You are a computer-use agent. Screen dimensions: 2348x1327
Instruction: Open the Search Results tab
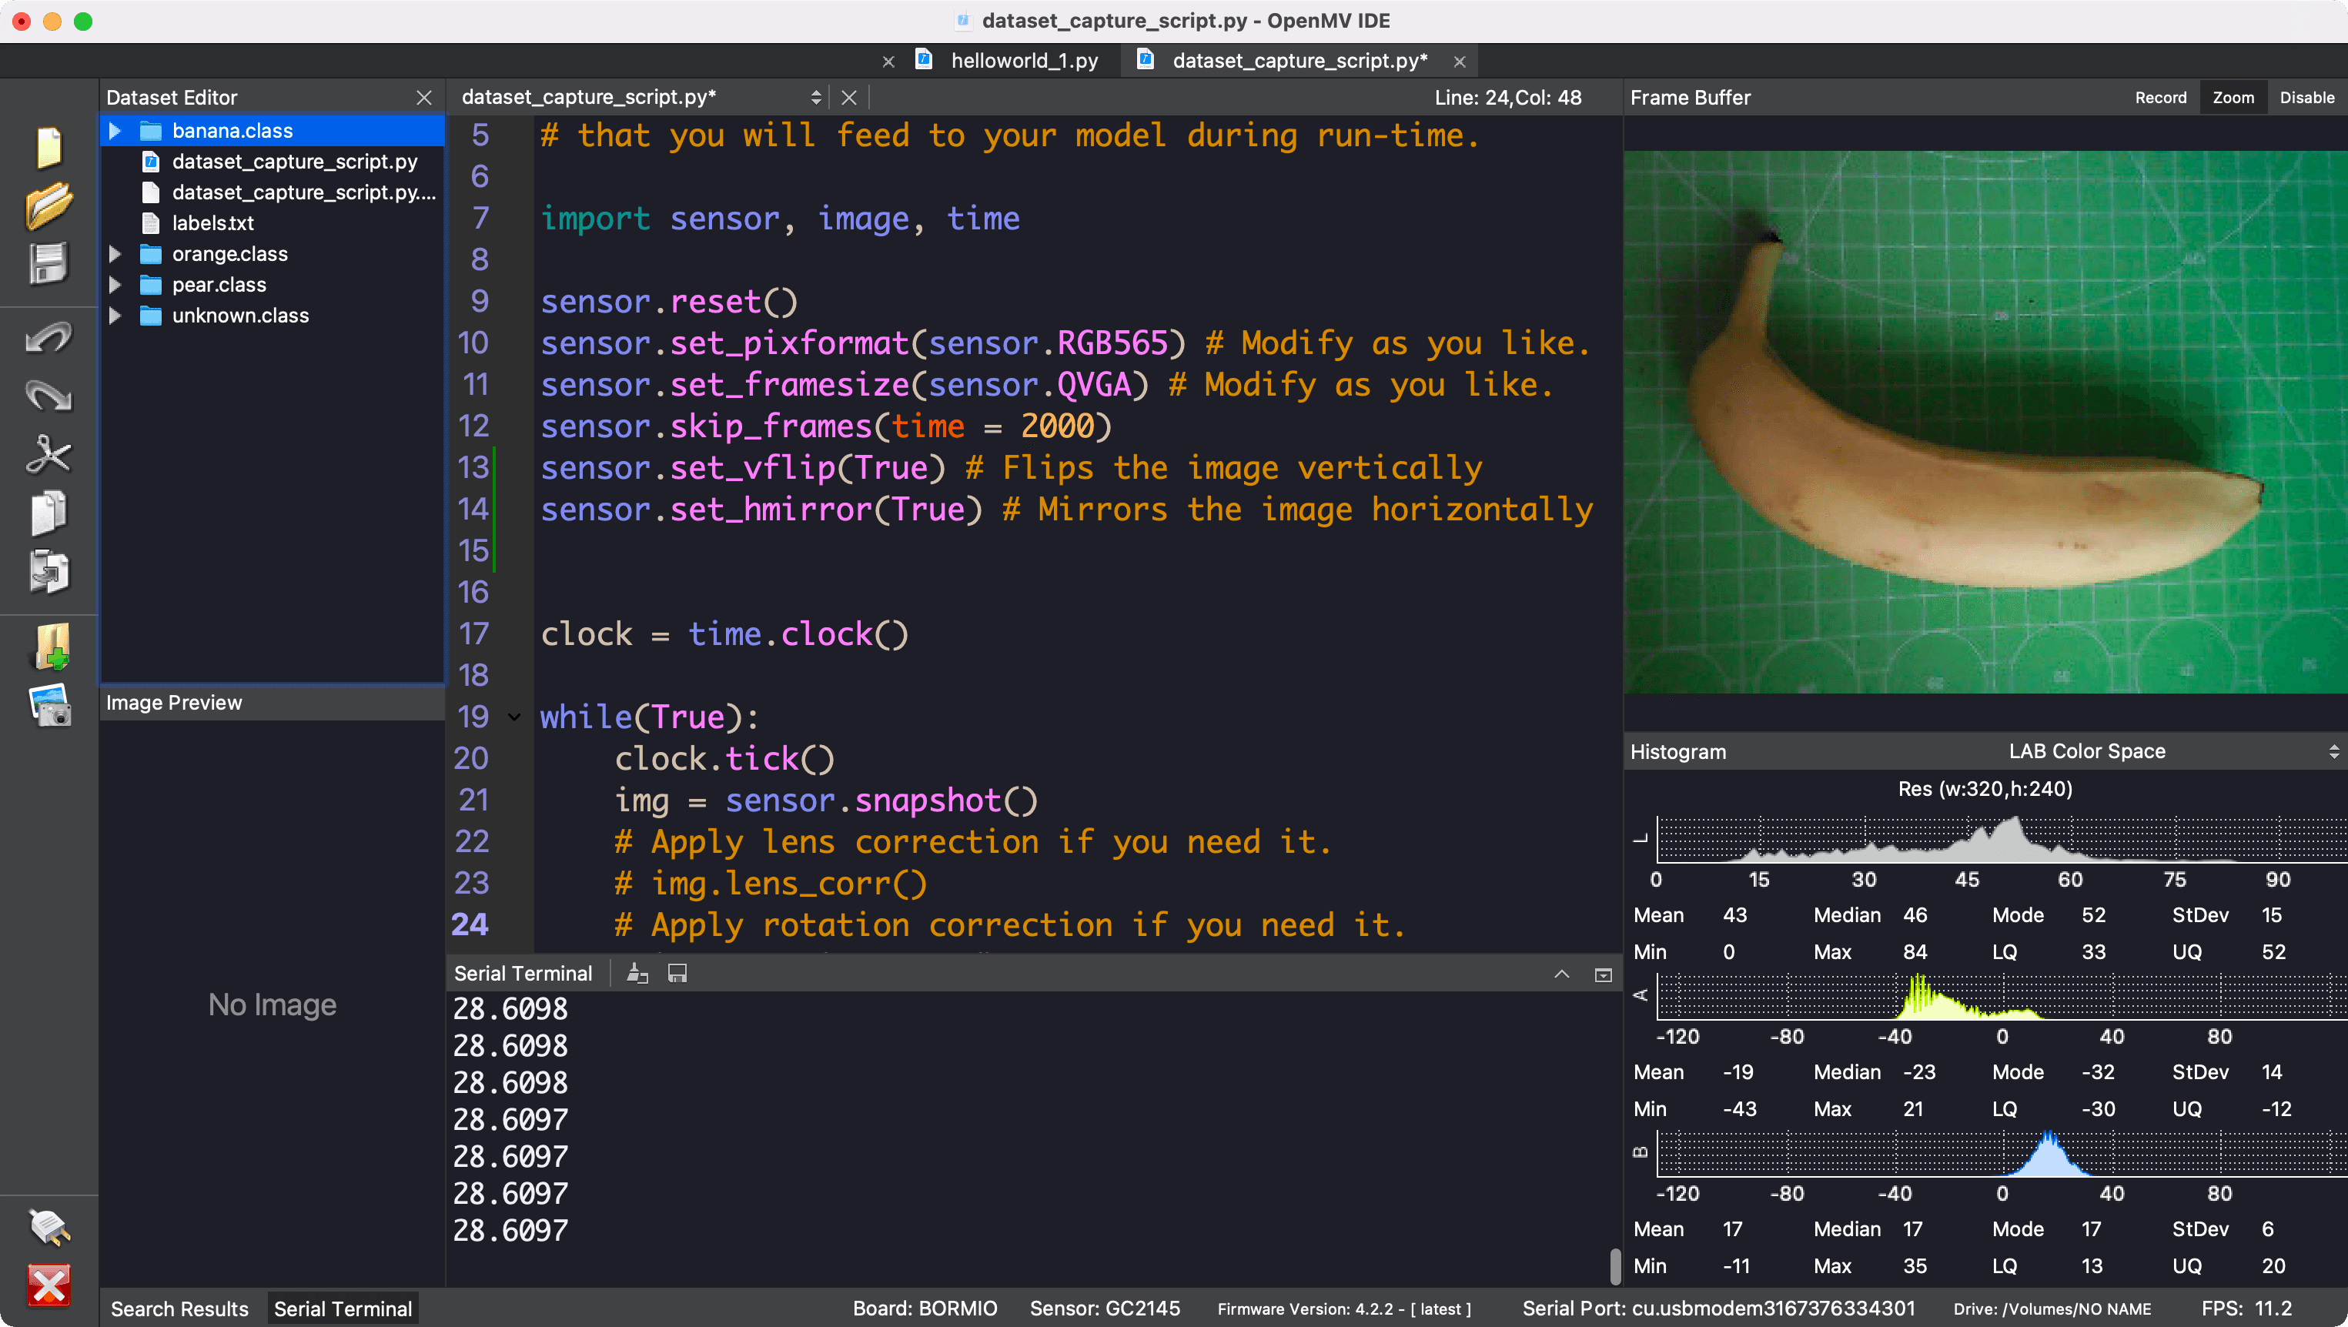pos(179,1309)
